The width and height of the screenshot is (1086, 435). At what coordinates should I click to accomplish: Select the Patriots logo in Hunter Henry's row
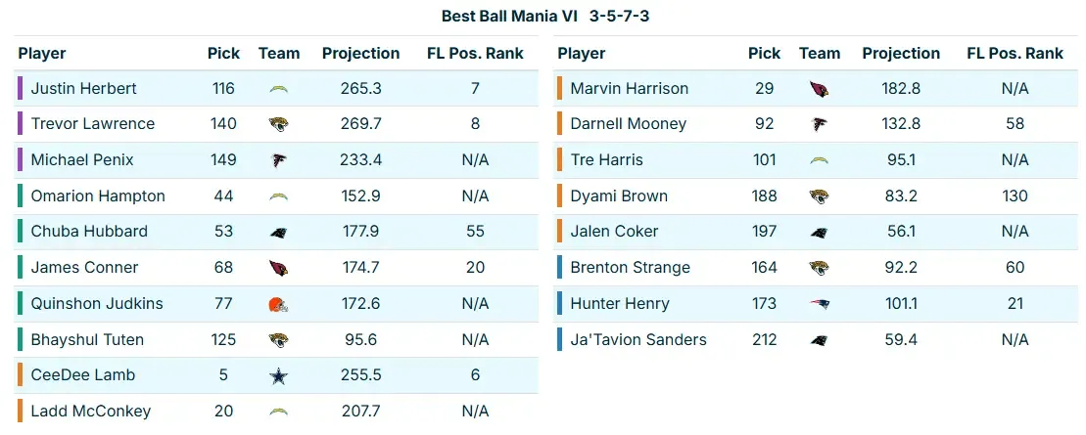(820, 304)
